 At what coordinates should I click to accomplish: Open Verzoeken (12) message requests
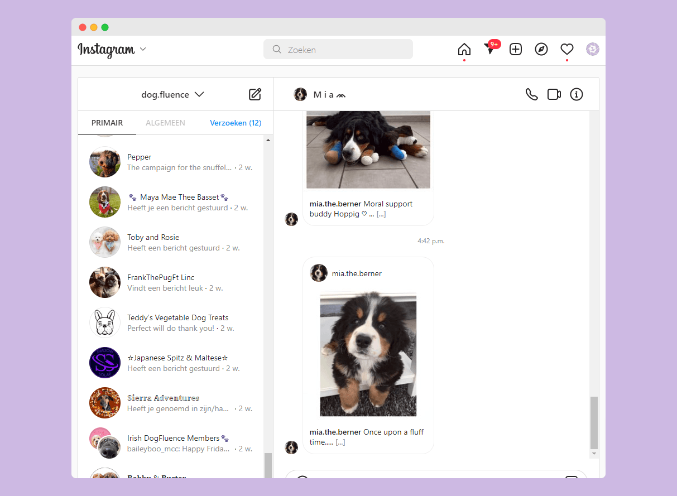pyautogui.click(x=235, y=123)
